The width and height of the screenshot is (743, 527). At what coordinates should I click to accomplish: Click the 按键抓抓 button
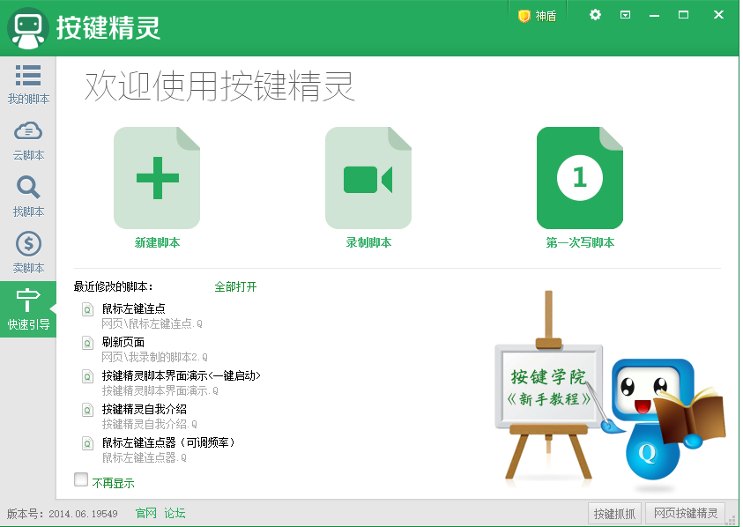[614, 513]
